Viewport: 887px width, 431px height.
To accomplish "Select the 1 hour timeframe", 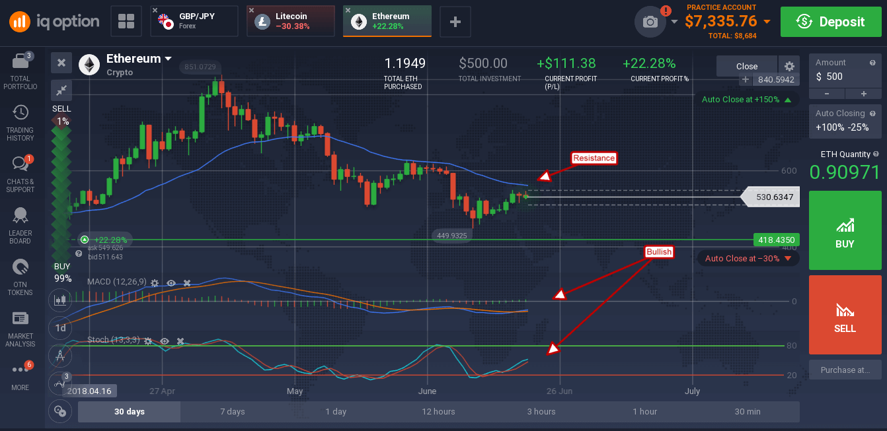I will pyautogui.click(x=644, y=412).
